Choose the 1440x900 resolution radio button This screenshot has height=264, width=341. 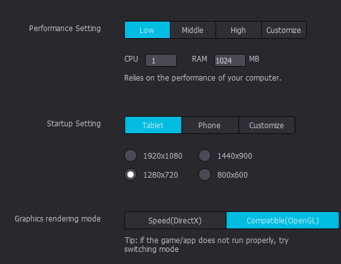pyautogui.click(x=205, y=155)
